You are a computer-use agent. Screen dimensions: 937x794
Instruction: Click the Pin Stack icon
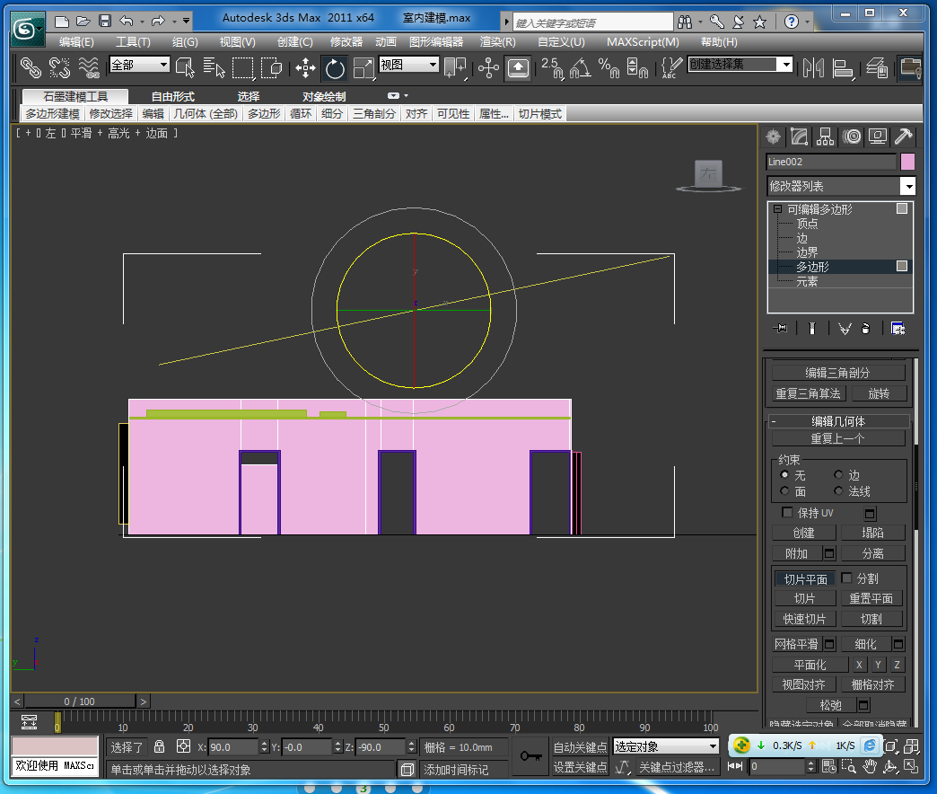coord(780,329)
